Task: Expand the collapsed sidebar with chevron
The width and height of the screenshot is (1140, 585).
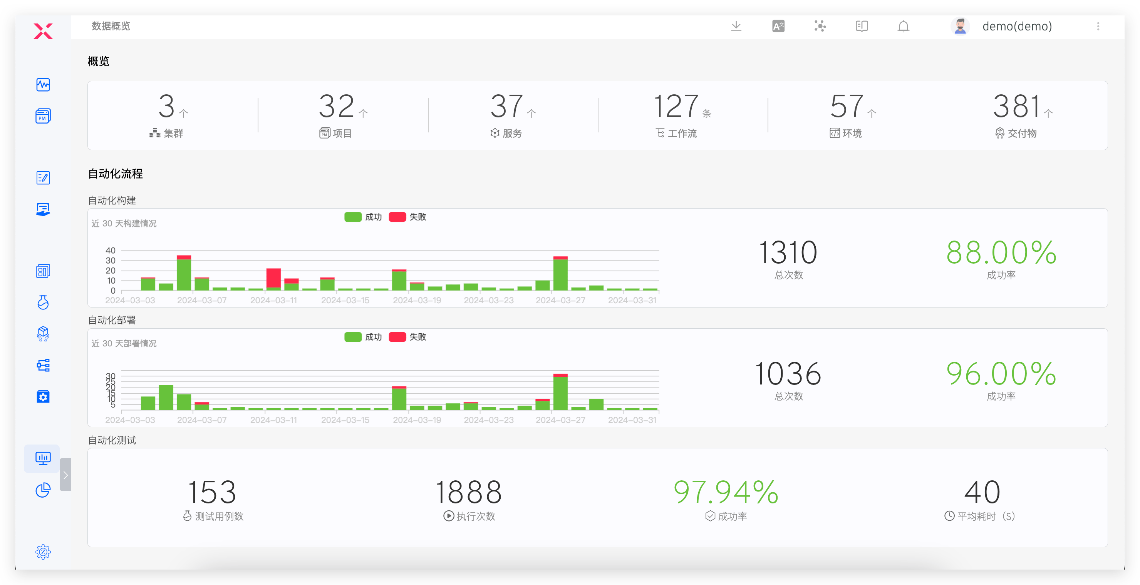Action: pyautogui.click(x=65, y=475)
